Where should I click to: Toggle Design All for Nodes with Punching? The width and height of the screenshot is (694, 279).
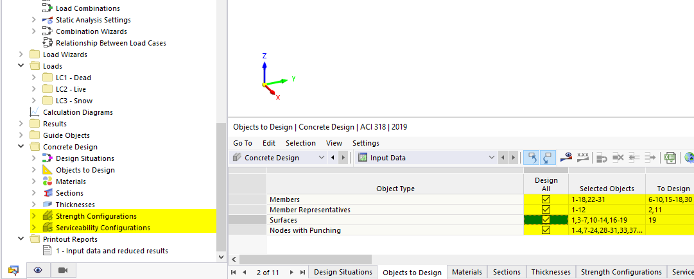click(x=546, y=230)
